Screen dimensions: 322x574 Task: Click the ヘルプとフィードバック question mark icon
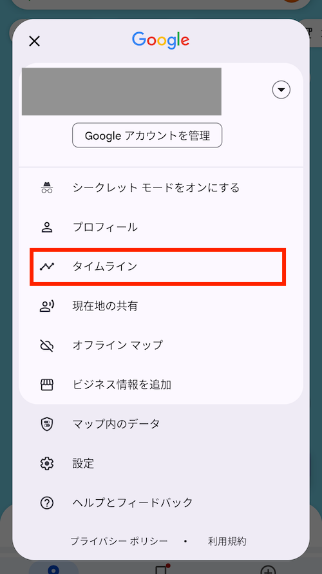(47, 503)
